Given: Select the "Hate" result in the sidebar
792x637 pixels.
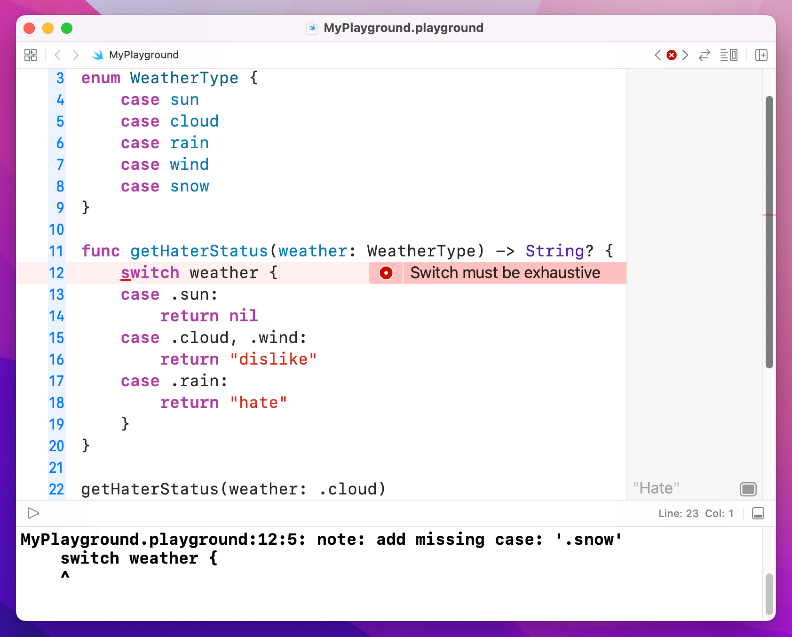Looking at the screenshot, I should click(x=656, y=488).
